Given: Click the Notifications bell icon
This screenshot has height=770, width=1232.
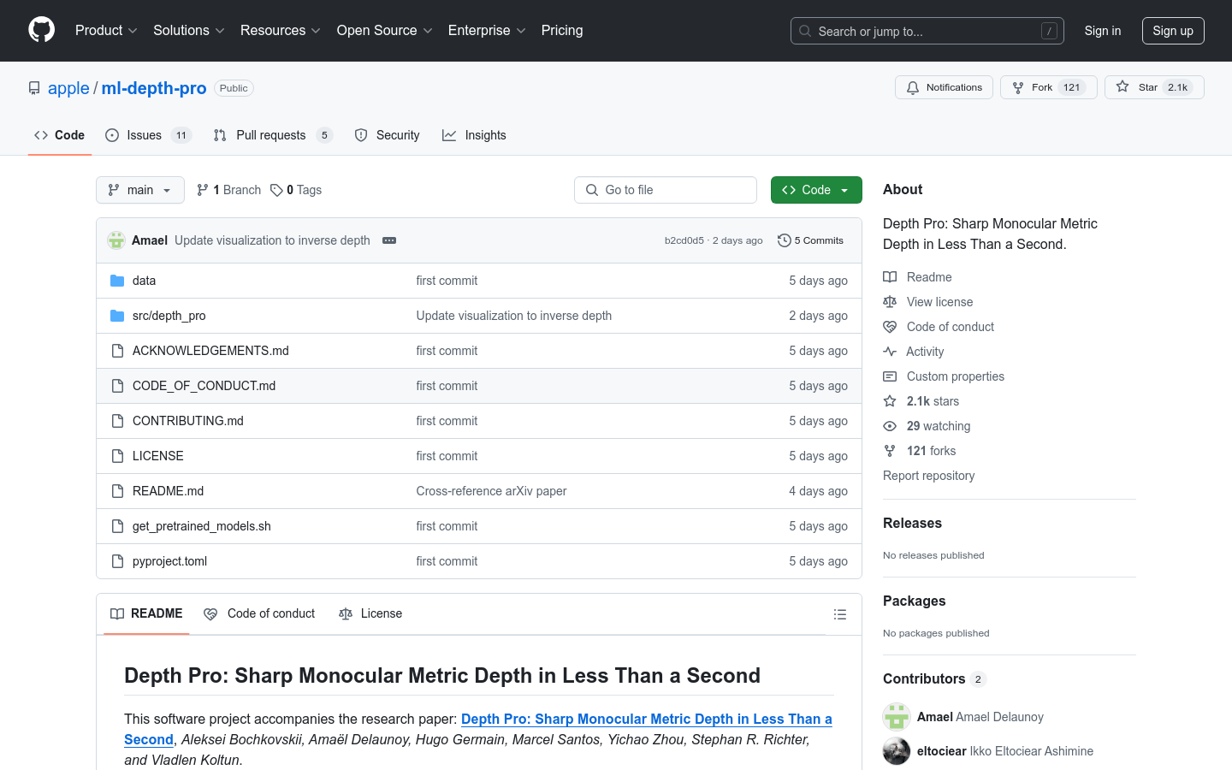Looking at the screenshot, I should coord(913,87).
